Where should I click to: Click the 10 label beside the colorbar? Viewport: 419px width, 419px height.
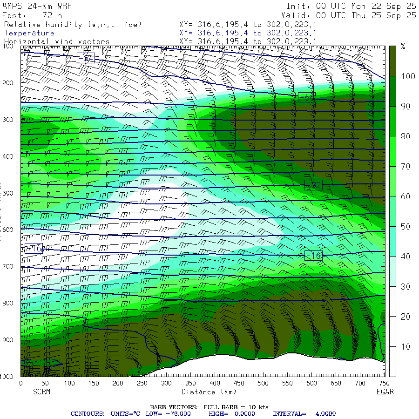(405, 347)
